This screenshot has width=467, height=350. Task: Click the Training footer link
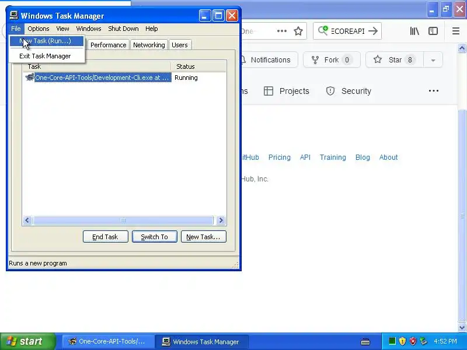pyautogui.click(x=333, y=157)
